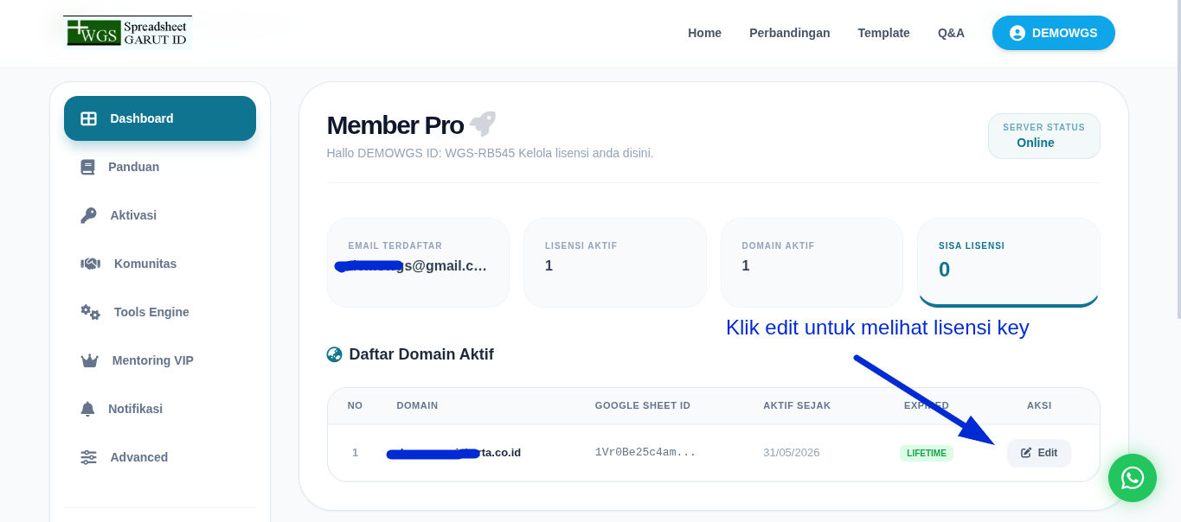This screenshot has height=522, width=1181.
Task: Click the Lisensi Aktif card
Action: (615, 263)
